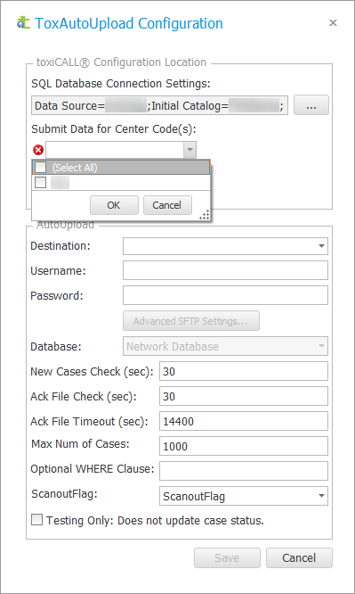Grab the popup resize grip dots
Viewport: 355px width, 594px height.
pyautogui.click(x=205, y=216)
